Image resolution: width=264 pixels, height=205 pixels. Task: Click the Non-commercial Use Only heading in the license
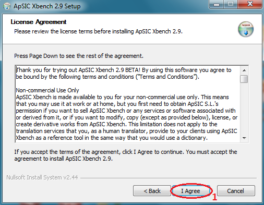click(x=47, y=90)
